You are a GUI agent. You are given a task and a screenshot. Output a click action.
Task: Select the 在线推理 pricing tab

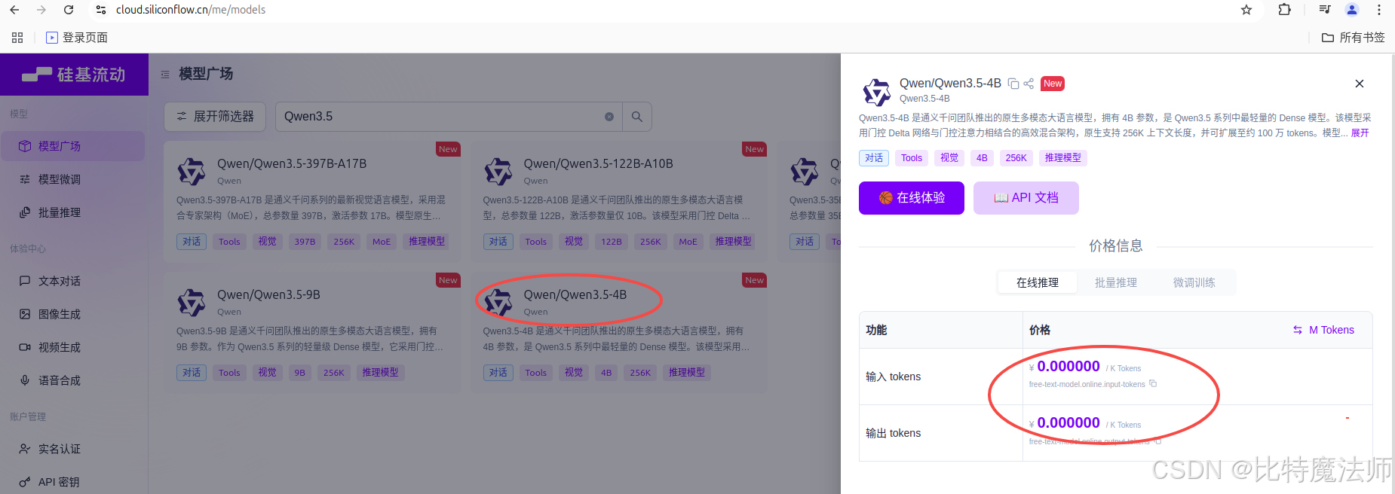tap(1038, 282)
